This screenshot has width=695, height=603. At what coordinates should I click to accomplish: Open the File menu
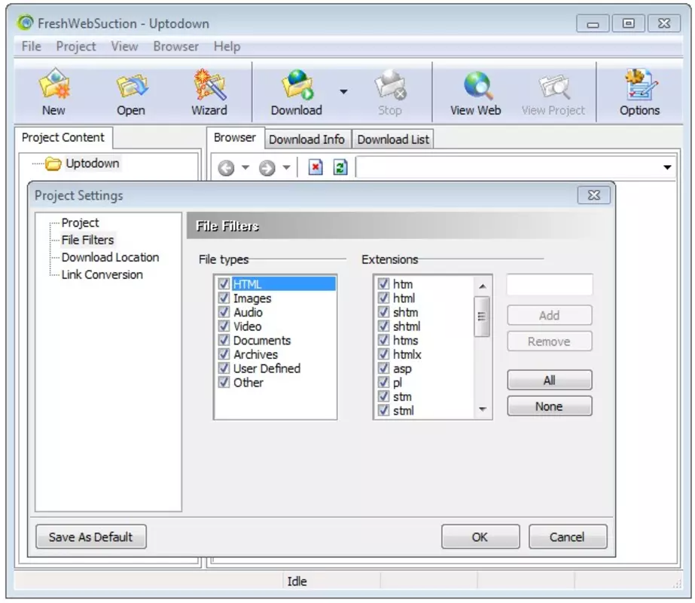[x=32, y=47]
